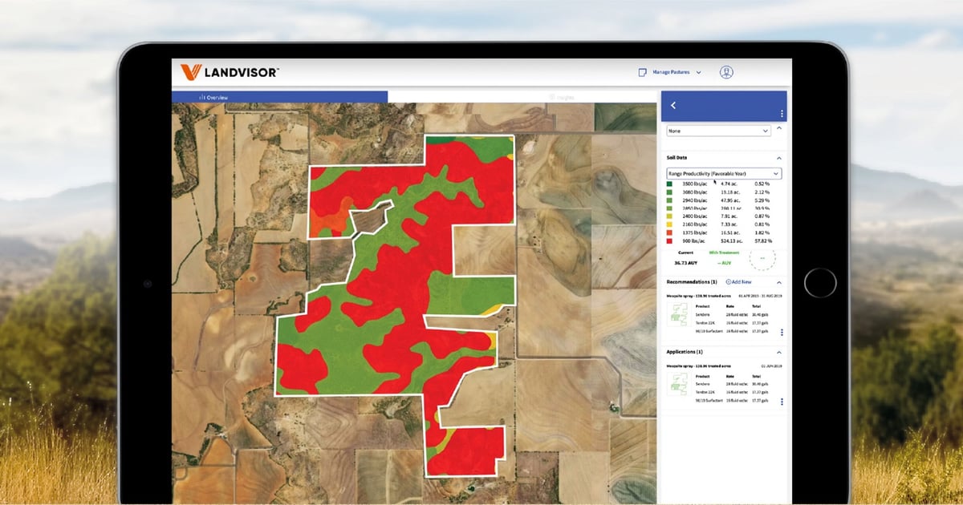Select the 1375 lbs/ac orange swatch
963x505 pixels.
pyautogui.click(x=671, y=232)
